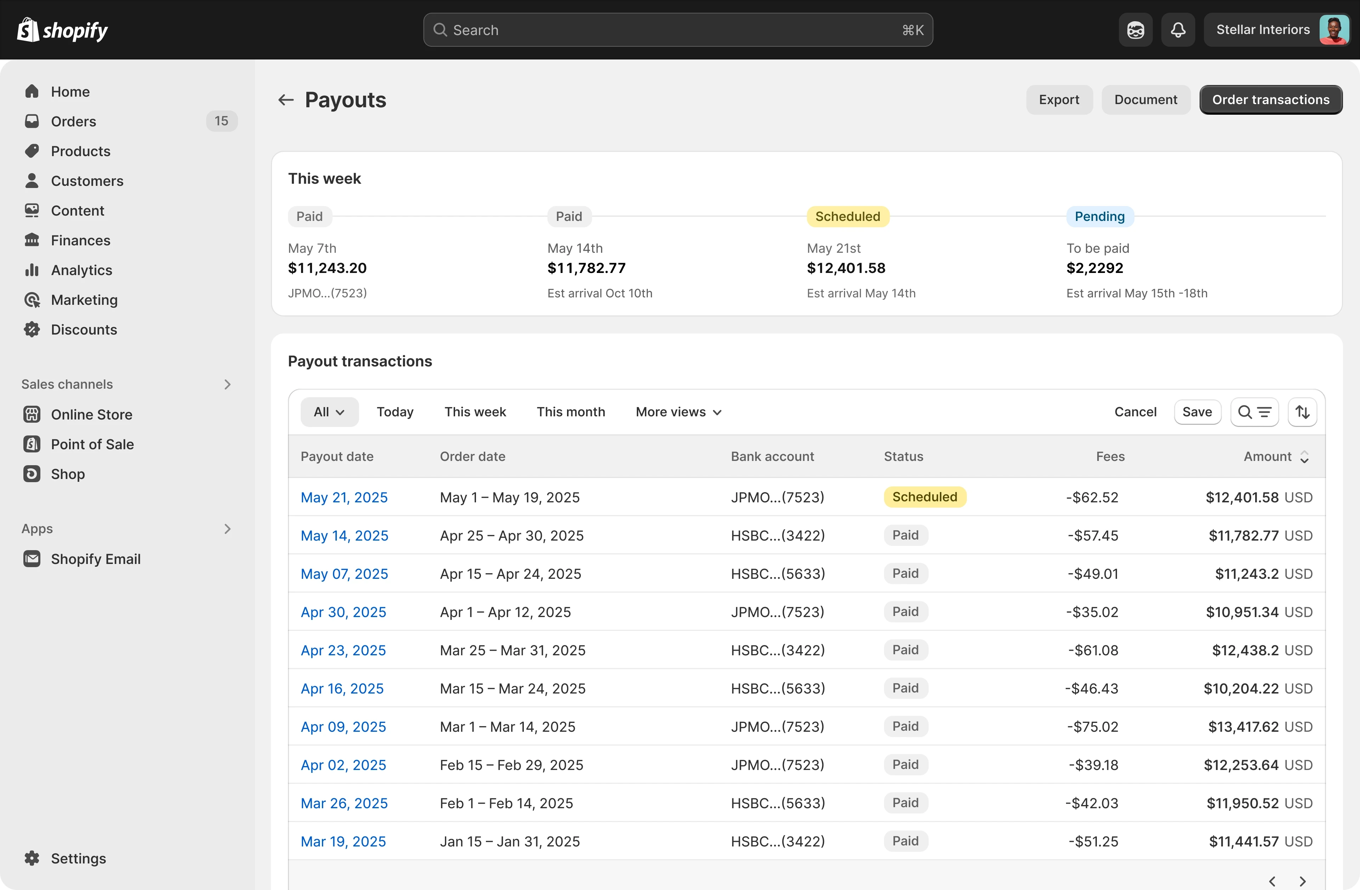This screenshot has width=1360, height=890.
Task: Expand the All views dropdown
Action: (329, 412)
